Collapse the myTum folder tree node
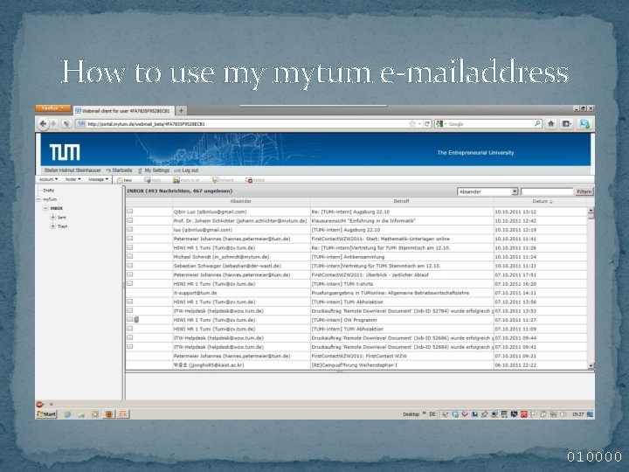 (x=38, y=199)
